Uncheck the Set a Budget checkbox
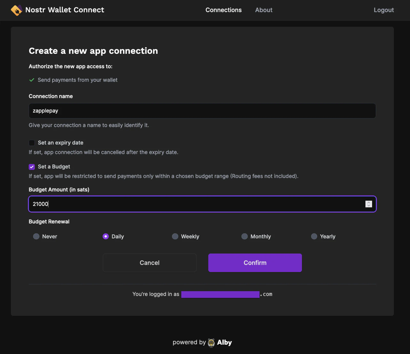 tap(32, 167)
